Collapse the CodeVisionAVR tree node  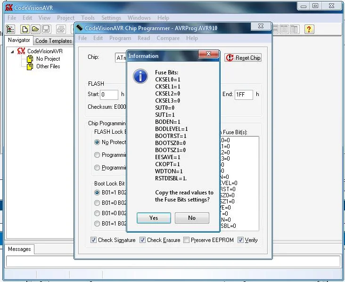tap(13, 52)
